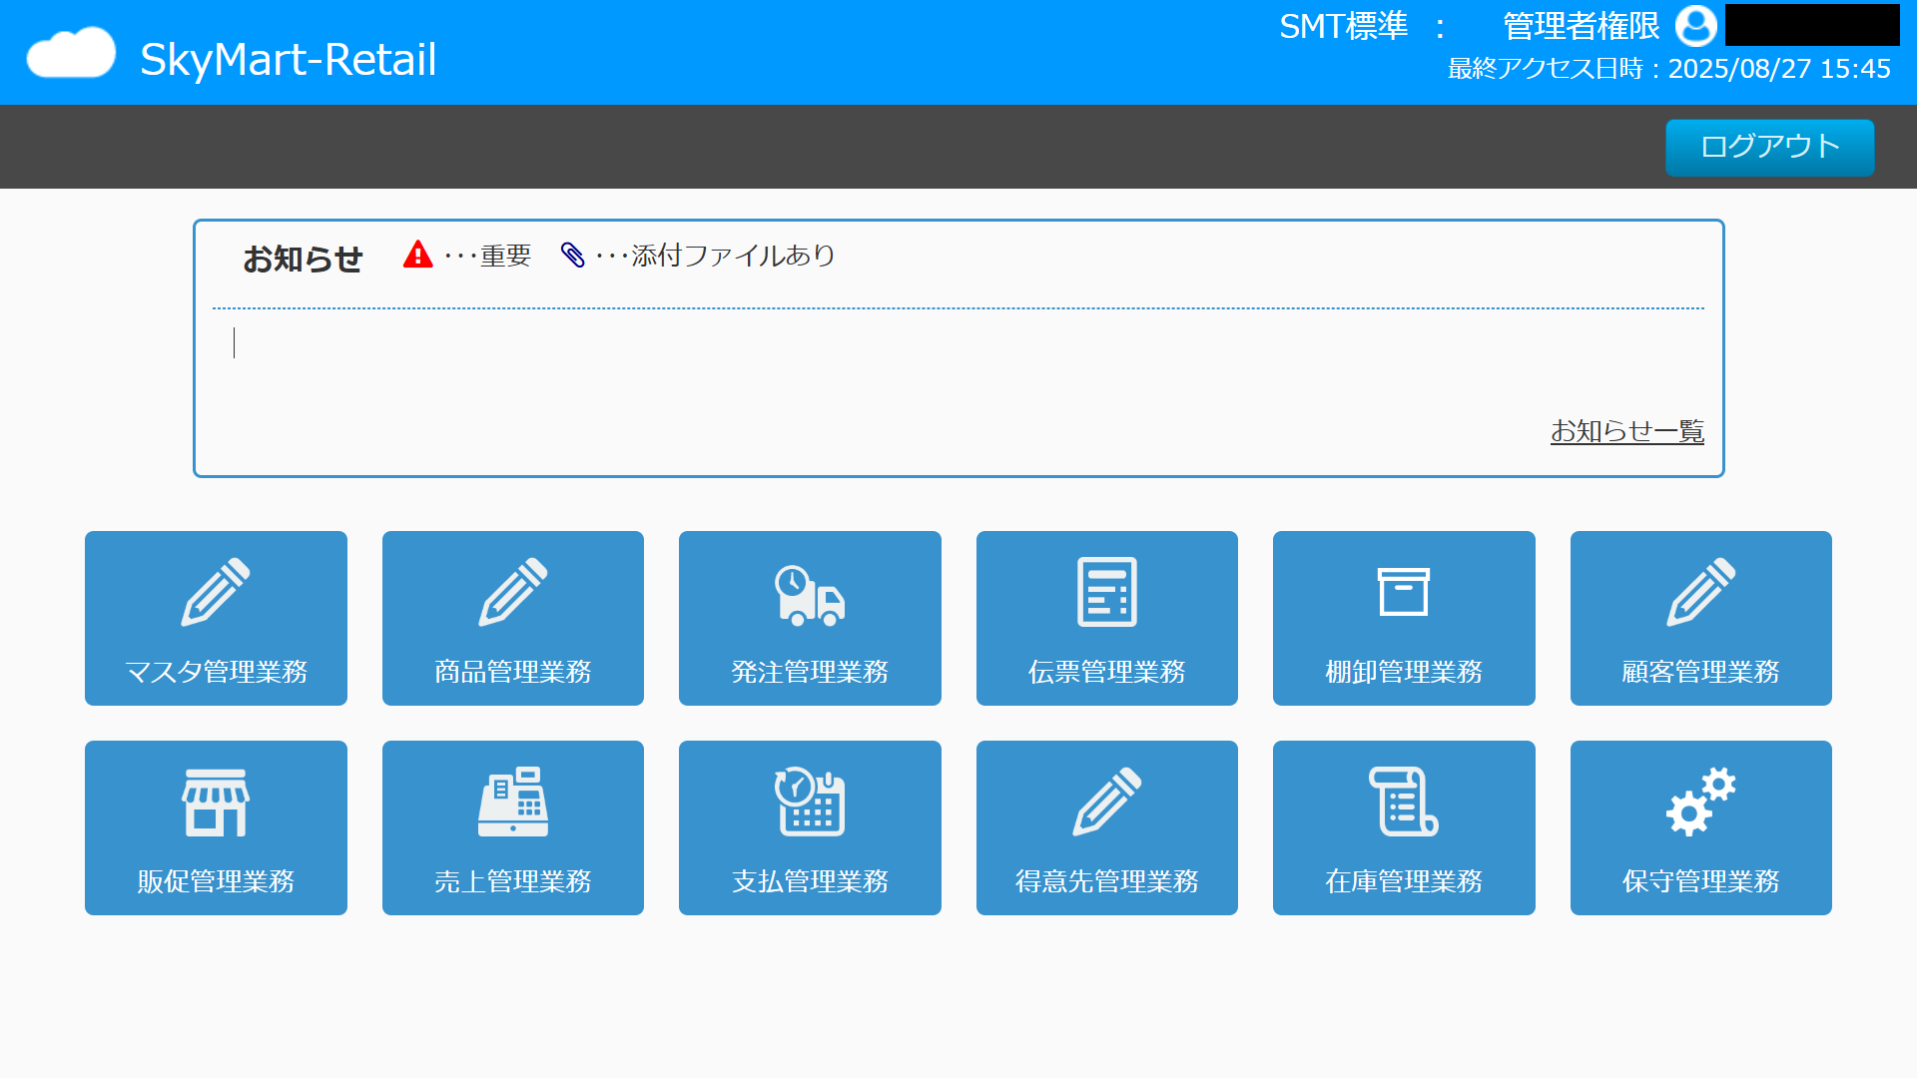Click the 添付ファイルあり paperclip icon
This screenshot has height=1078, width=1917.
[574, 256]
